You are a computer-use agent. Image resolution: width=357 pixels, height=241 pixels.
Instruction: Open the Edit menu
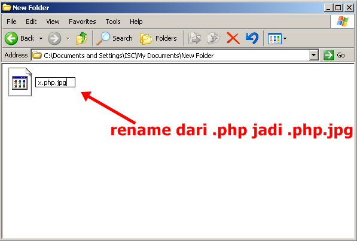point(31,22)
